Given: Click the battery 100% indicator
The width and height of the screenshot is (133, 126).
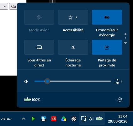Looking at the screenshot, I should pos(32,100).
